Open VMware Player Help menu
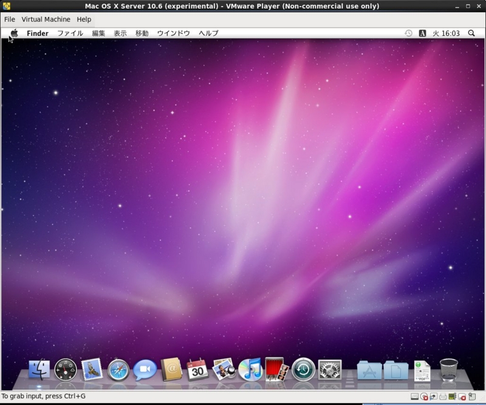The width and height of the screenshot is (486, 405). [84, 19]
